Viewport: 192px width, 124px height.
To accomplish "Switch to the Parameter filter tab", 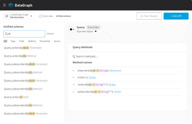I will click(x=45, y=41).
